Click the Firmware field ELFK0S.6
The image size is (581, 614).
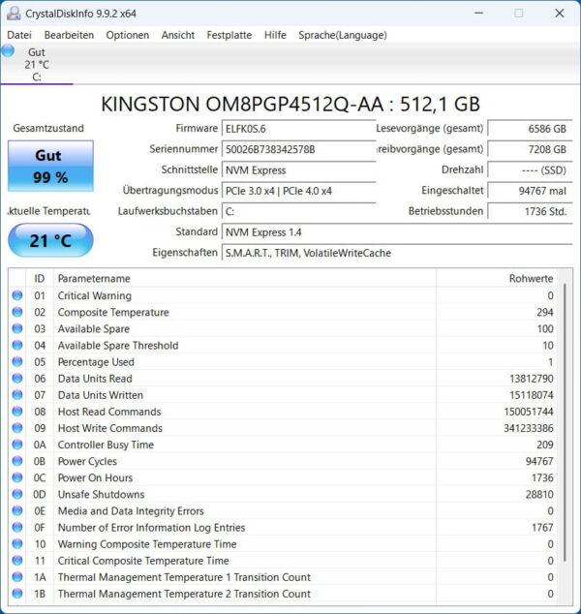tap(299, 129)
